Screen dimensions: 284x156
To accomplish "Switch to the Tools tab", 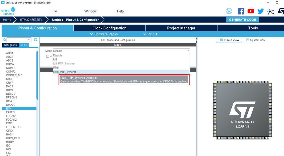I will point(253,28).
